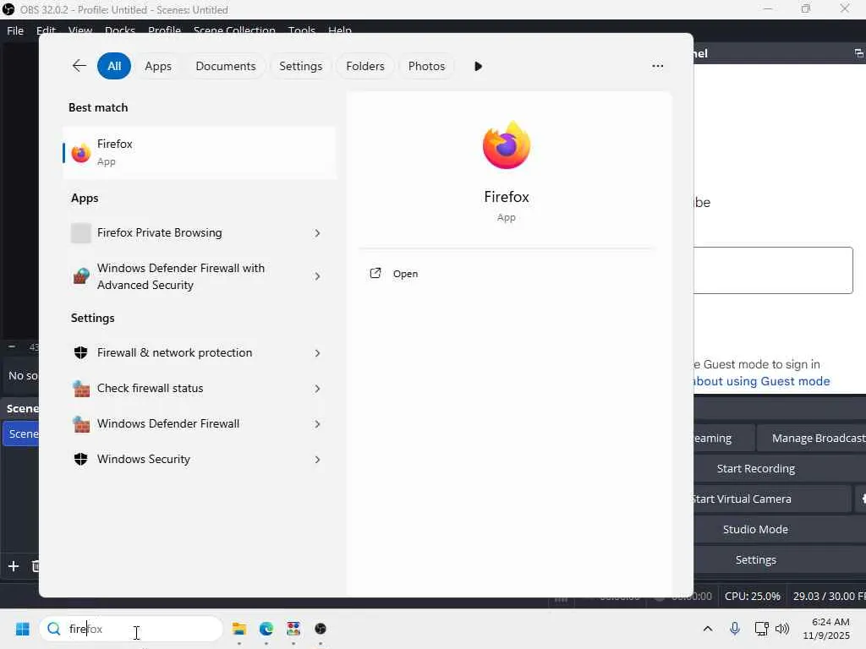Click the sign-in input box in OBS dock
The height and width of the screenshot is (649, 866).
coord(773,270)
